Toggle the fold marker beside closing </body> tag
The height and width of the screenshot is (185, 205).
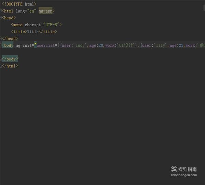pyautogui.click(x=1, y=59)
